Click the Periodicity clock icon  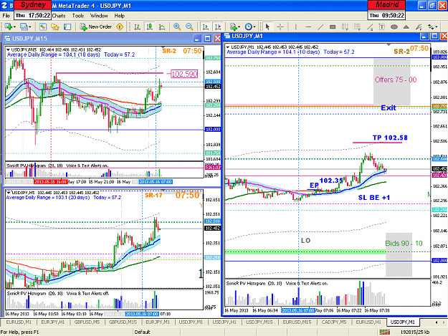(x=249, y=27)
